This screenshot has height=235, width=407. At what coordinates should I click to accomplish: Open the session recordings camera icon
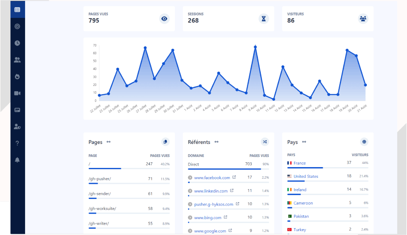point(17,93)
